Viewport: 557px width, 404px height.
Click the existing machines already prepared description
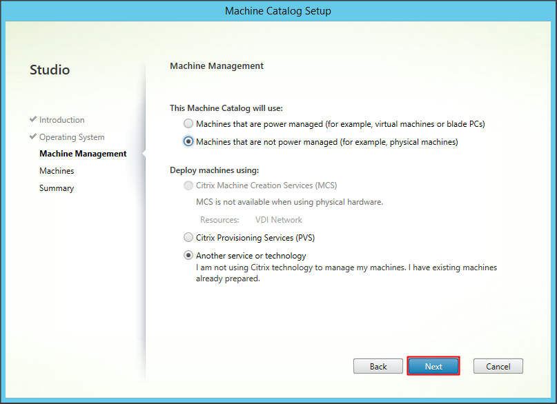[x=346, y=273]
